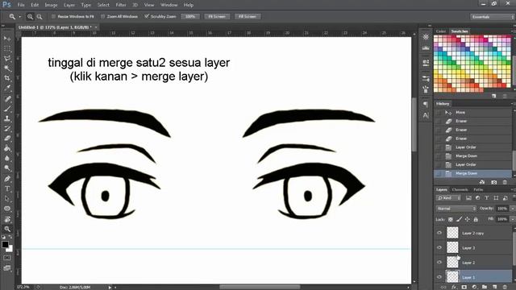Click the zoom percentage field in status bar
Viewport: 516px width, 290px height.
[23, 288]
